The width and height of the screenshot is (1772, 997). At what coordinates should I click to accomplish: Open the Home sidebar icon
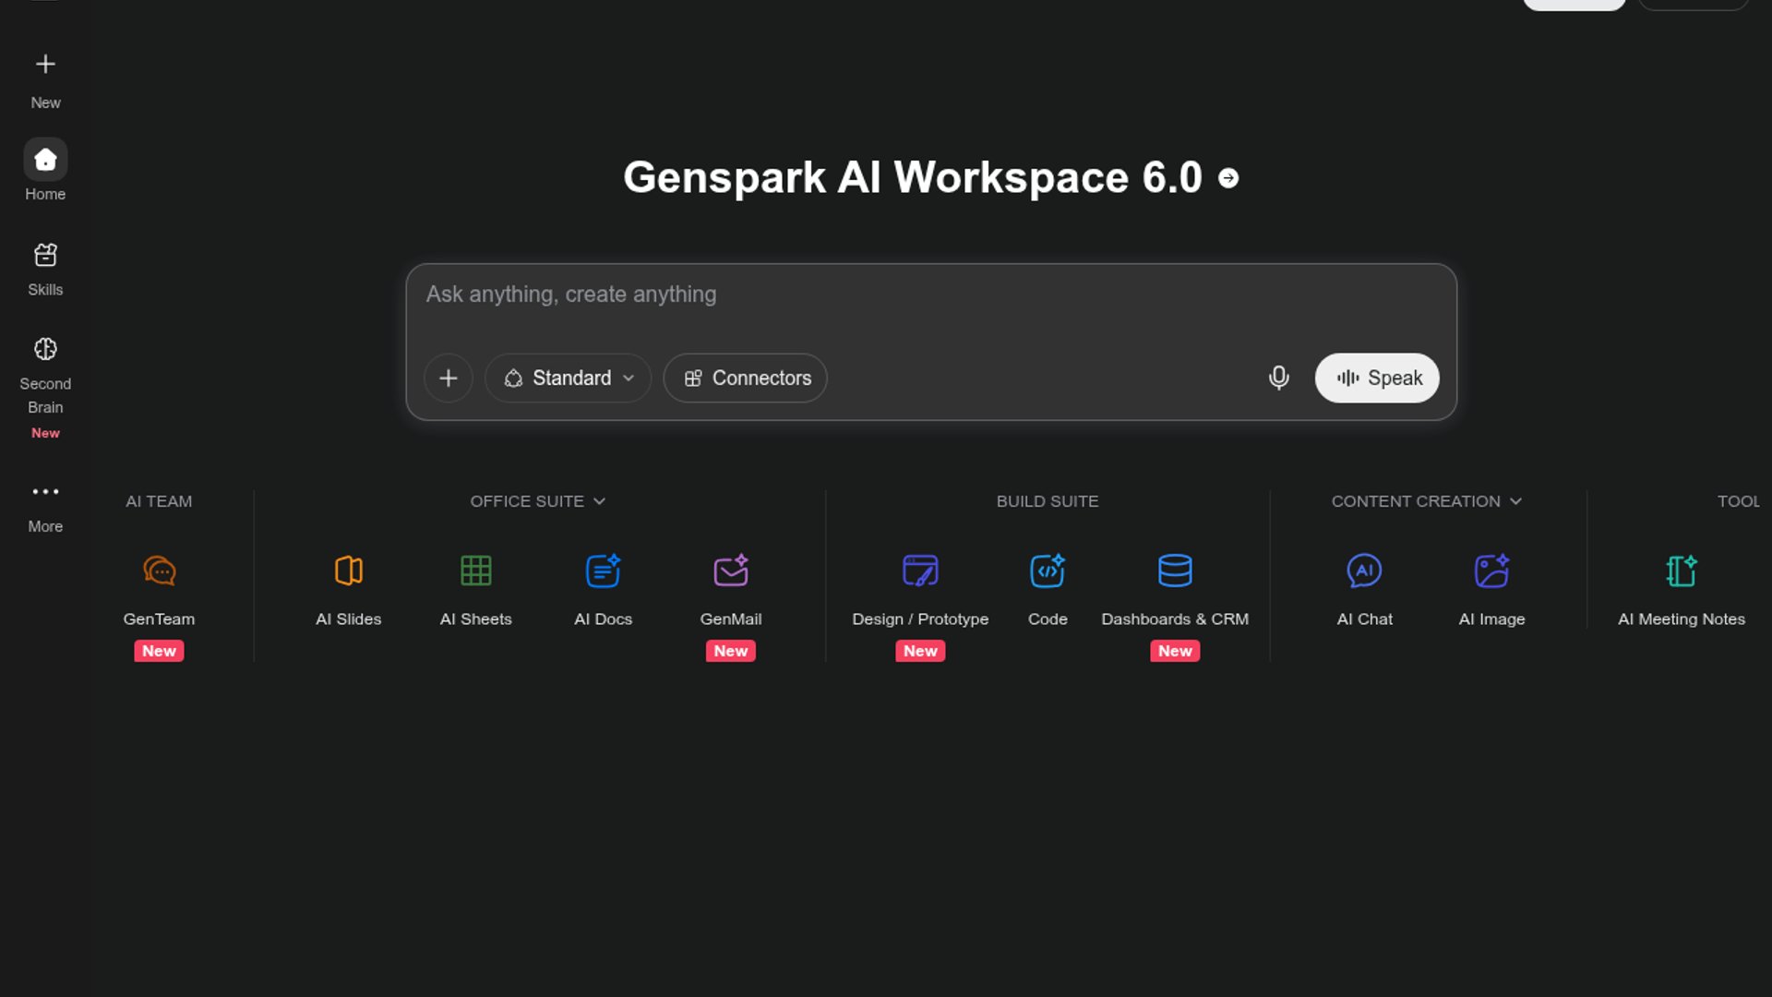click(45, 160)
